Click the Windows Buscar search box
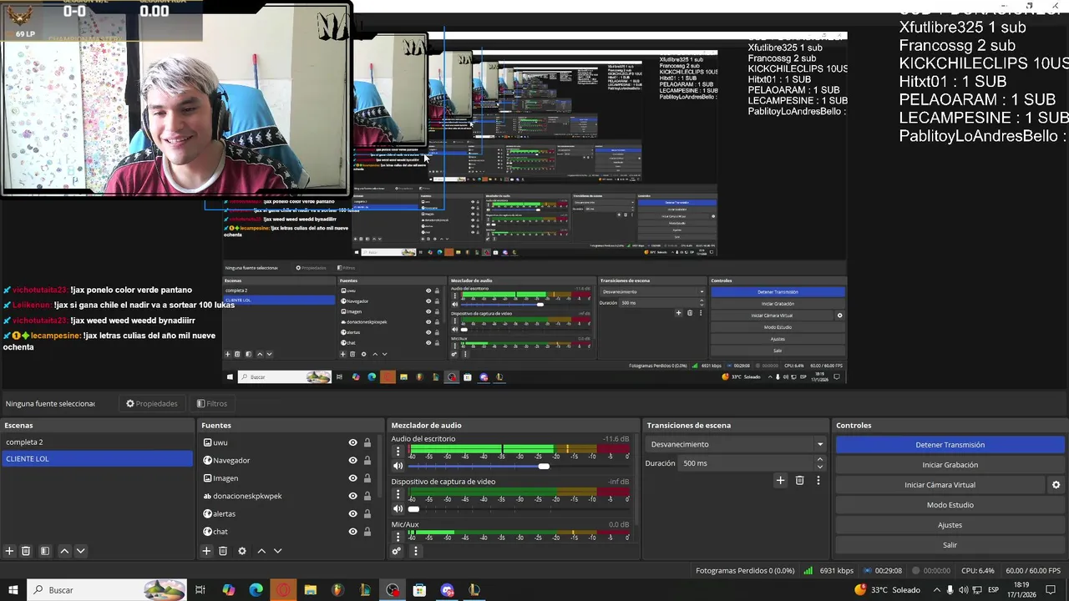The width and height of the screenshot is (1069, 601). point(107,590)
